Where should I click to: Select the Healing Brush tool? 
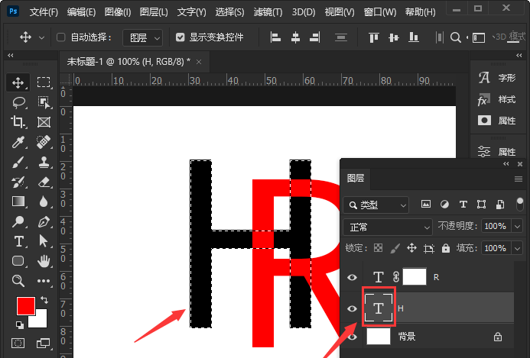[x=44, y=142]
